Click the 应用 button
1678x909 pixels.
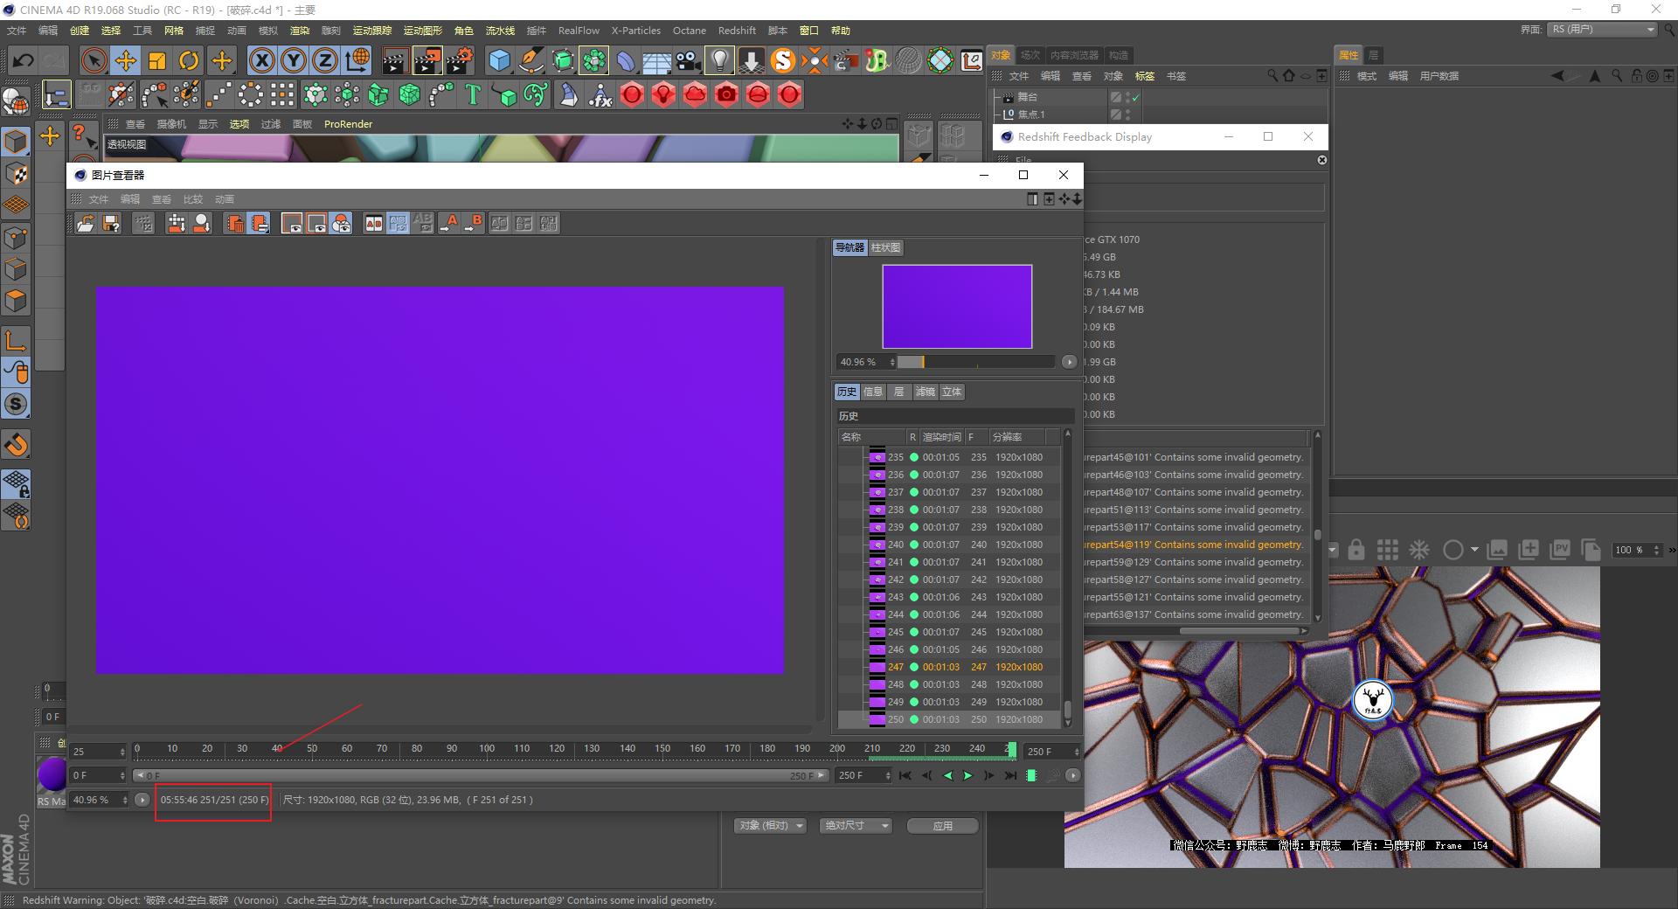(x=942, y=825)
